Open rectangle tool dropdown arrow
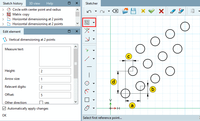 94,100
